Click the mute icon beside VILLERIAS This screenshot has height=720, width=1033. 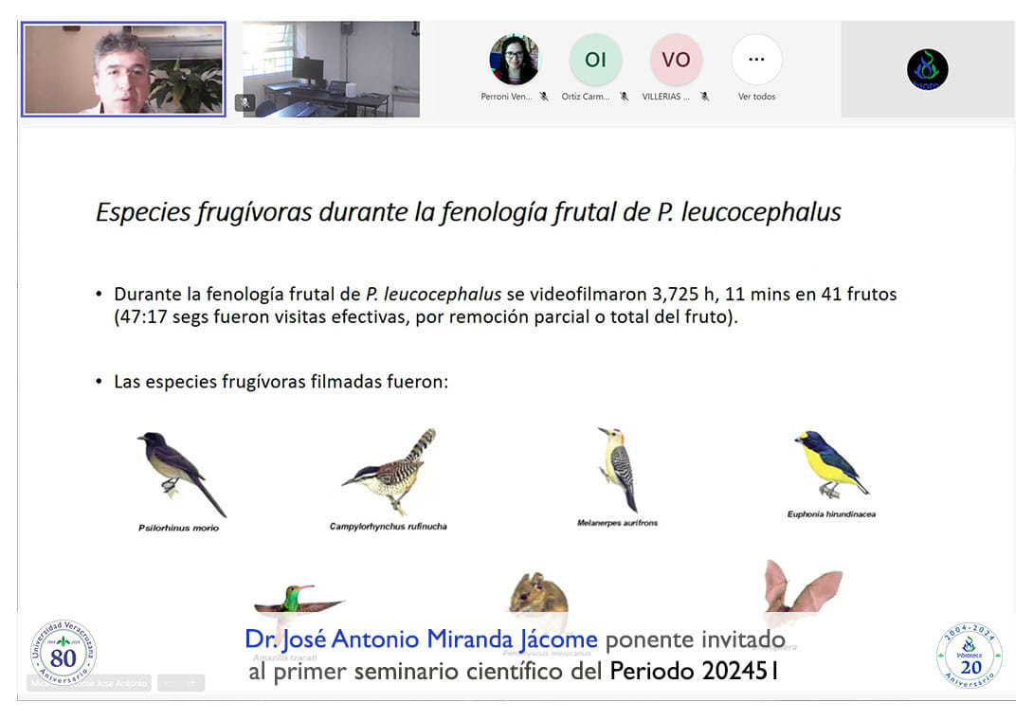(x=705, y=97)
